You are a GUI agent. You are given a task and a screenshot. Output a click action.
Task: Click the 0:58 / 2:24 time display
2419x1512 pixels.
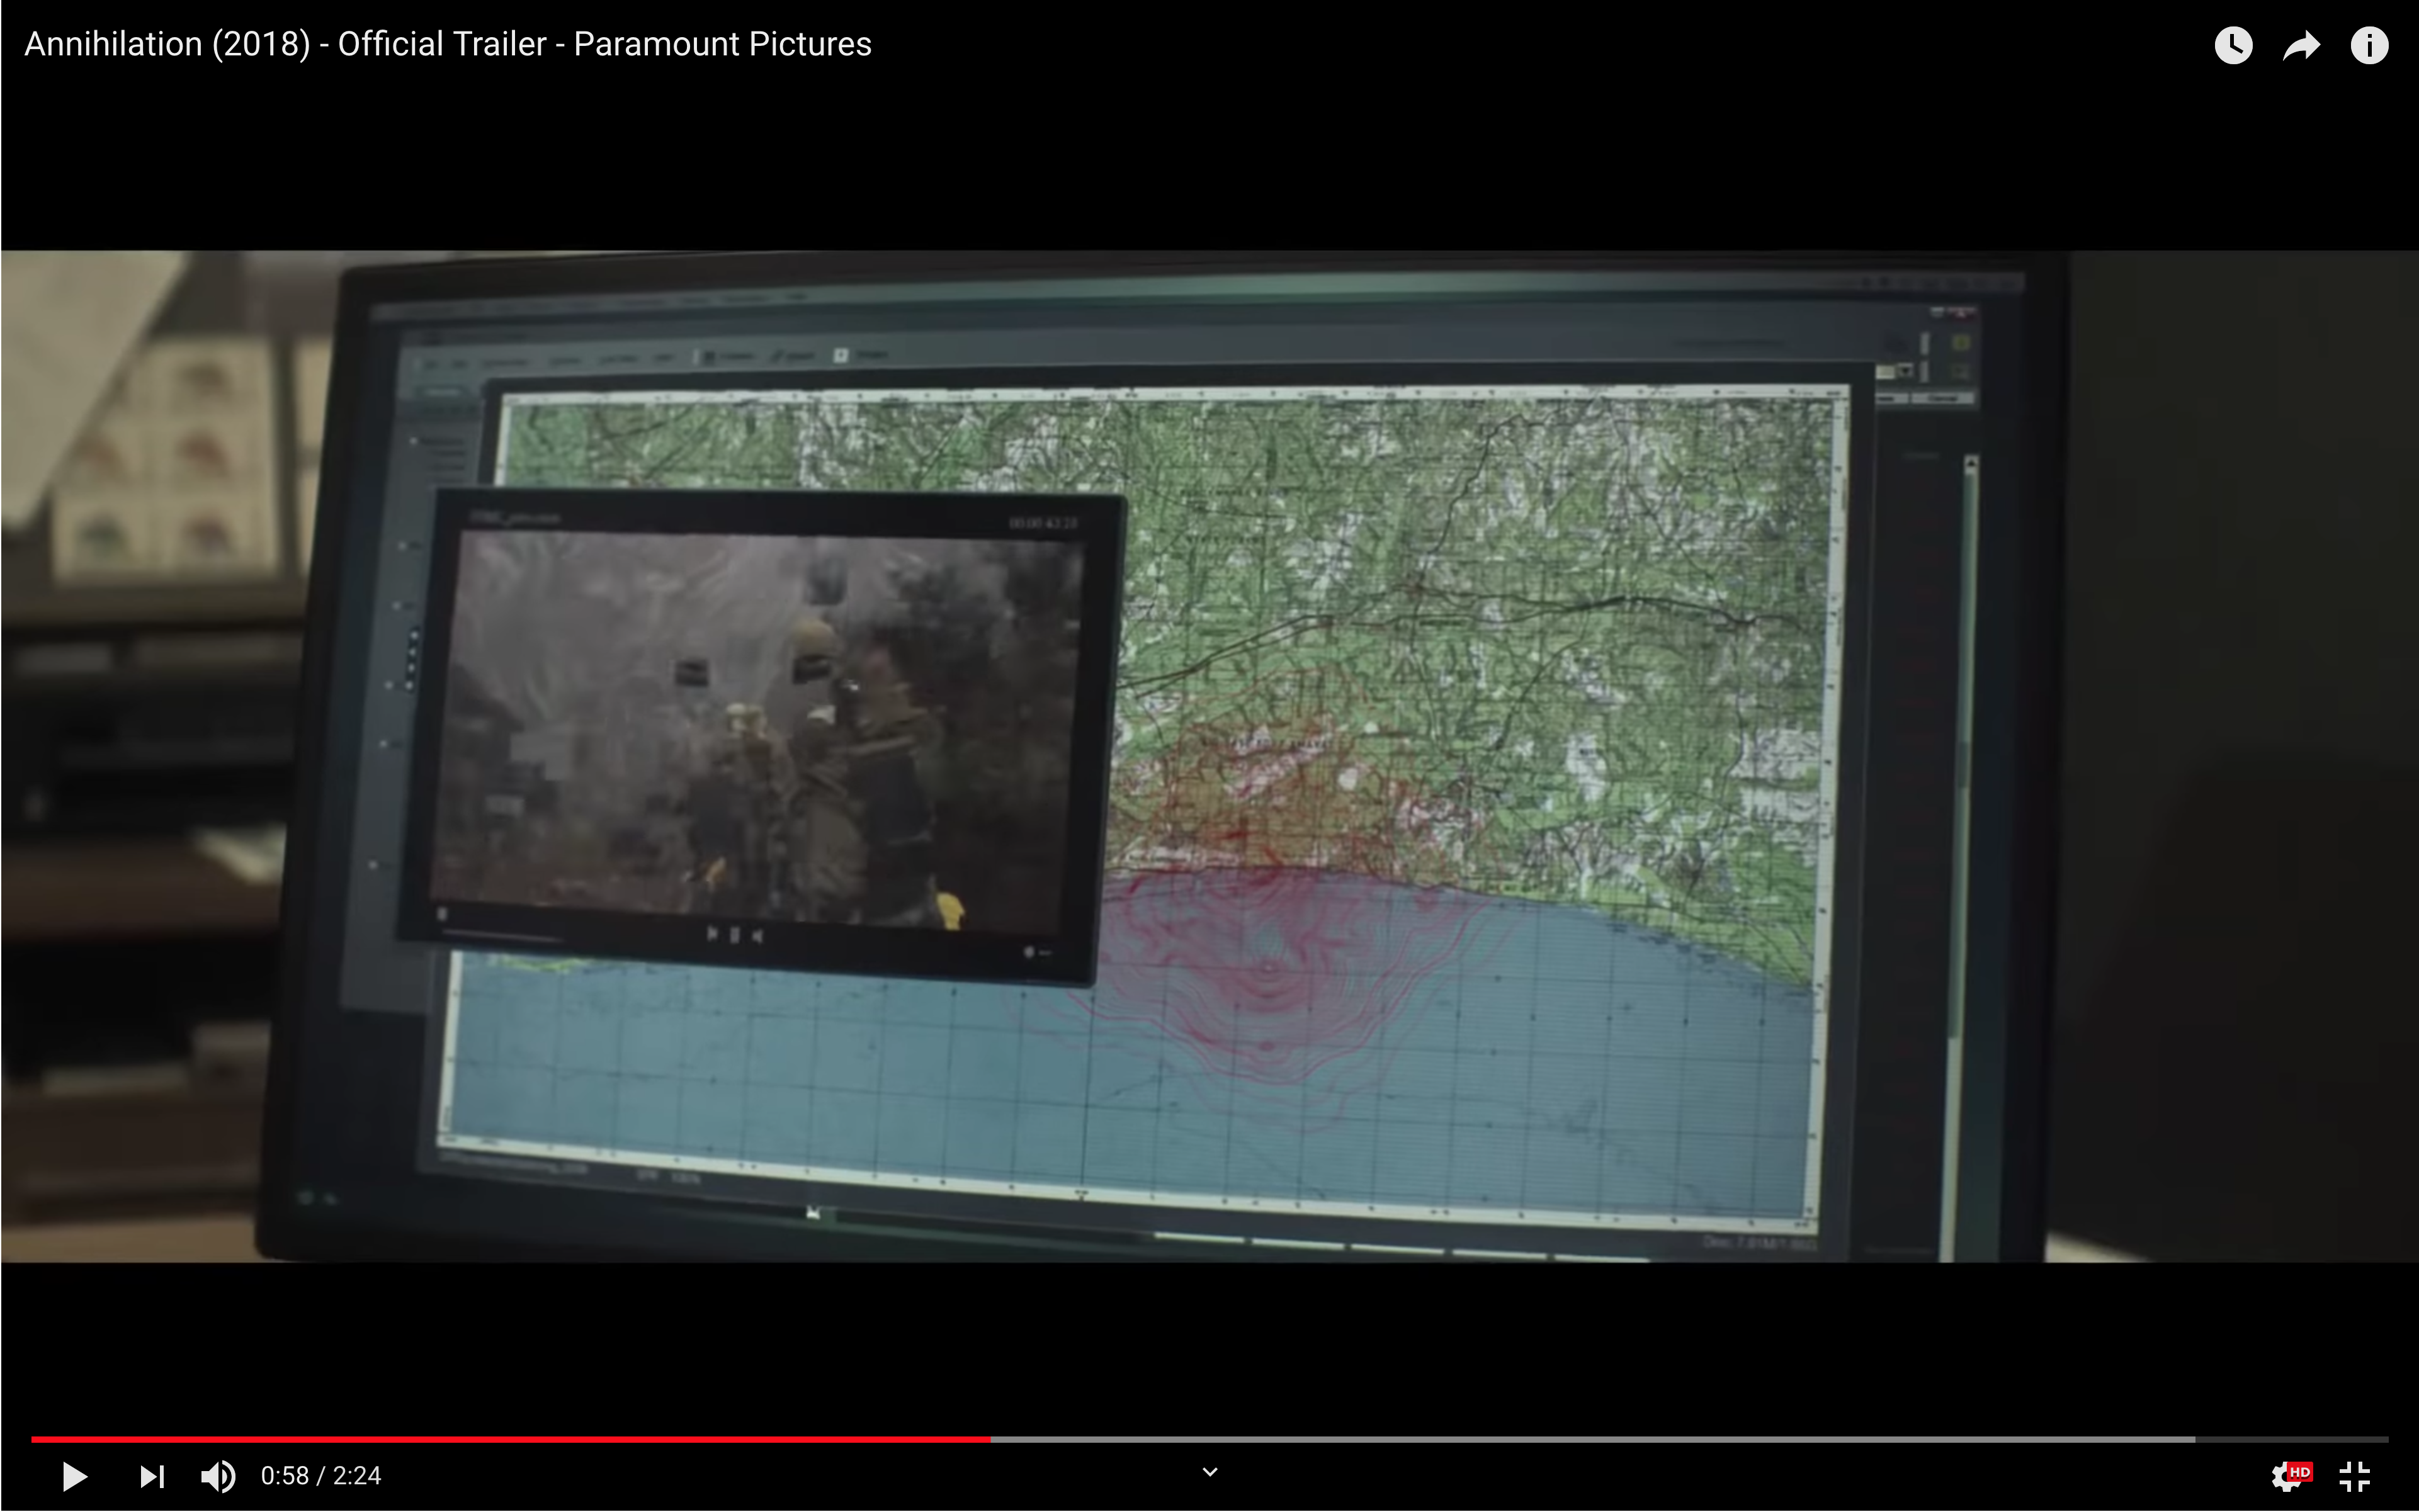[321, 1476]
